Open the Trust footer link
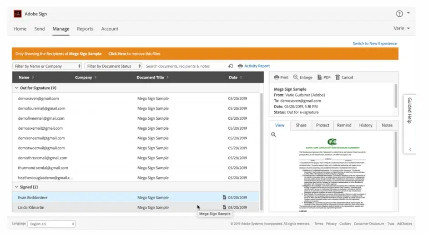428x234 pixels. click(391, 224)
